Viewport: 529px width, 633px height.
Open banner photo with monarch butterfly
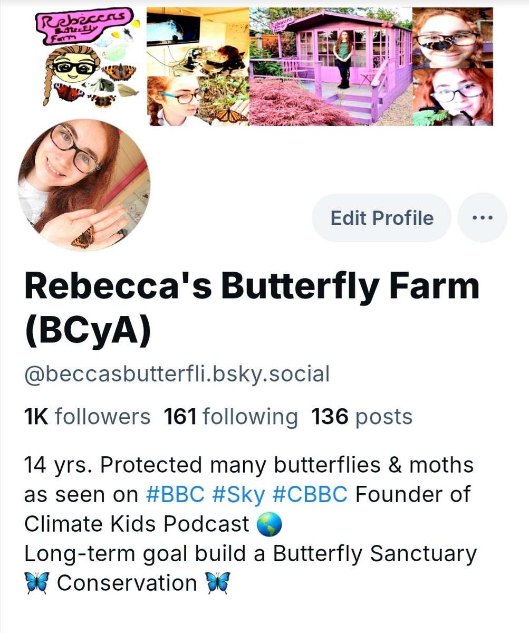[x=198, y=101]
